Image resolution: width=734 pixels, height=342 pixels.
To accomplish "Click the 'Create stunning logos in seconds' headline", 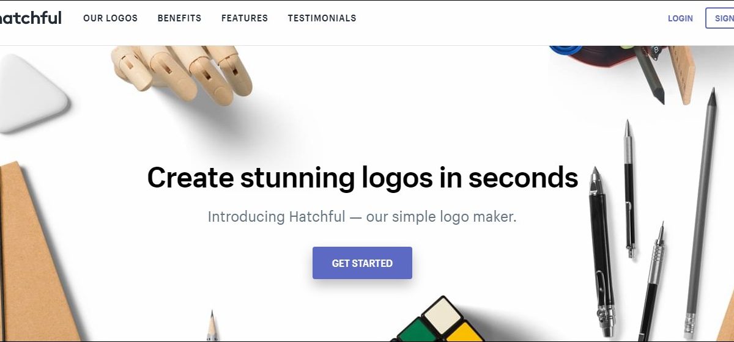I will point(363,178).
